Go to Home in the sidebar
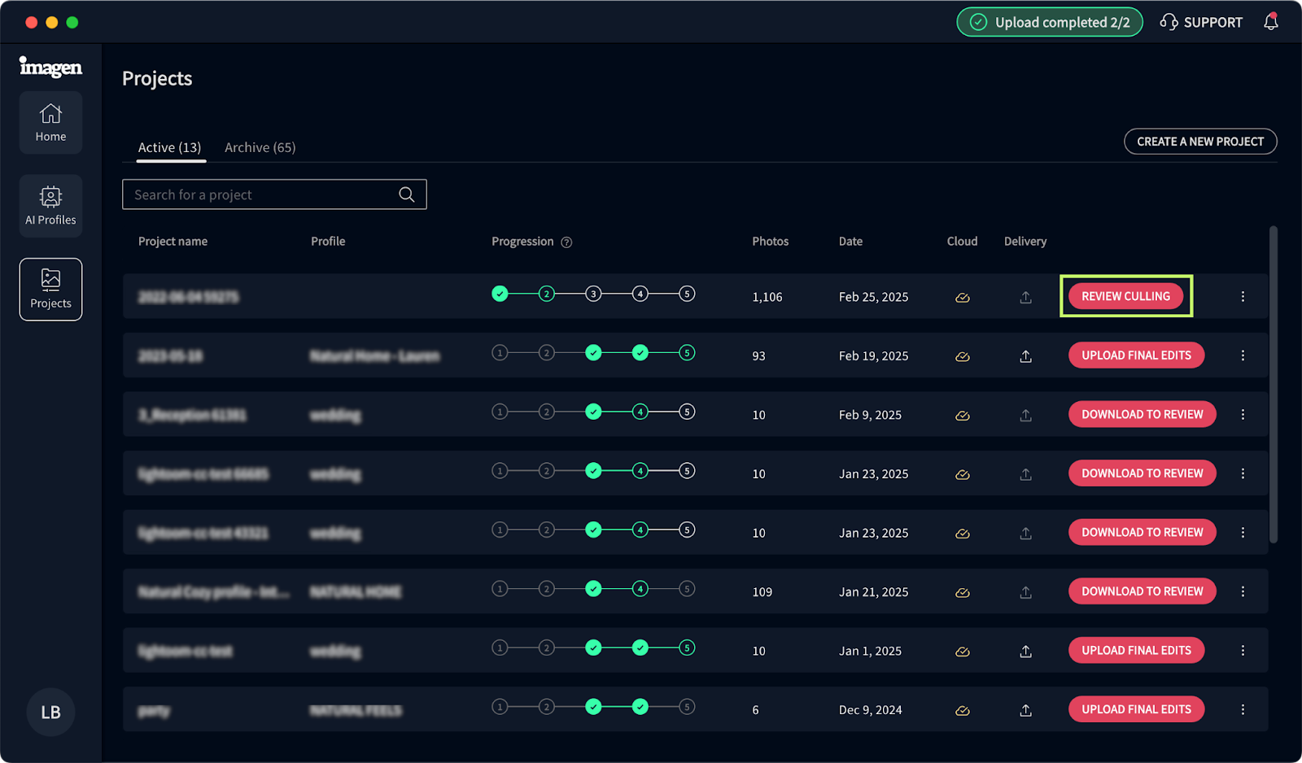This screenshot has height=763, width=1302. pyautogui.click(x=50, y=123)
